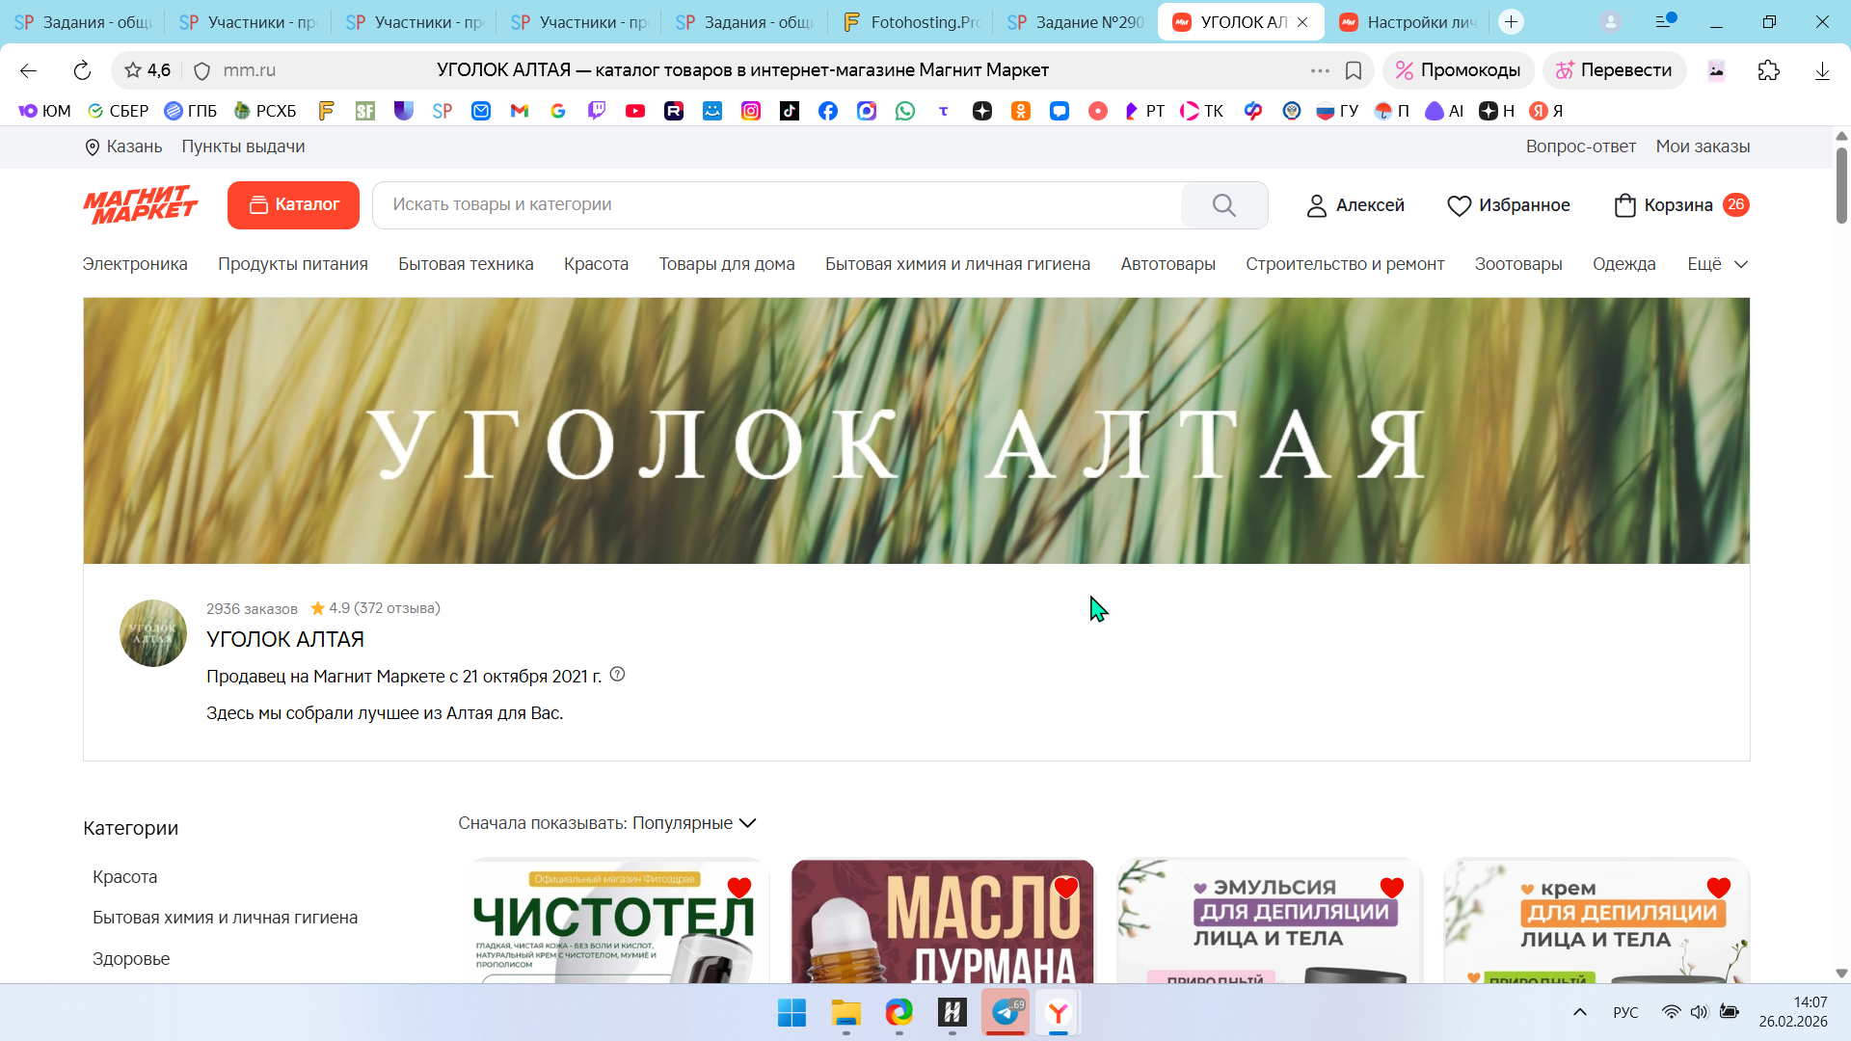Toggle favorite heart on Масло Дурмана
Image resolution: width=1851 pixels, height=1041 pixels.
click(1065, 887)
